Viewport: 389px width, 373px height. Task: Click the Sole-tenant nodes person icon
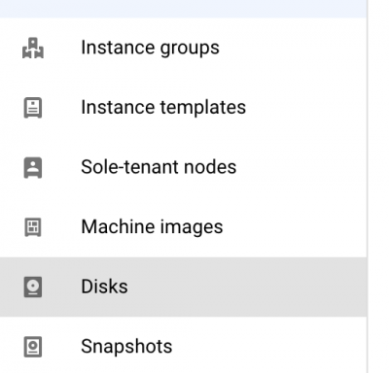point(33,167)
